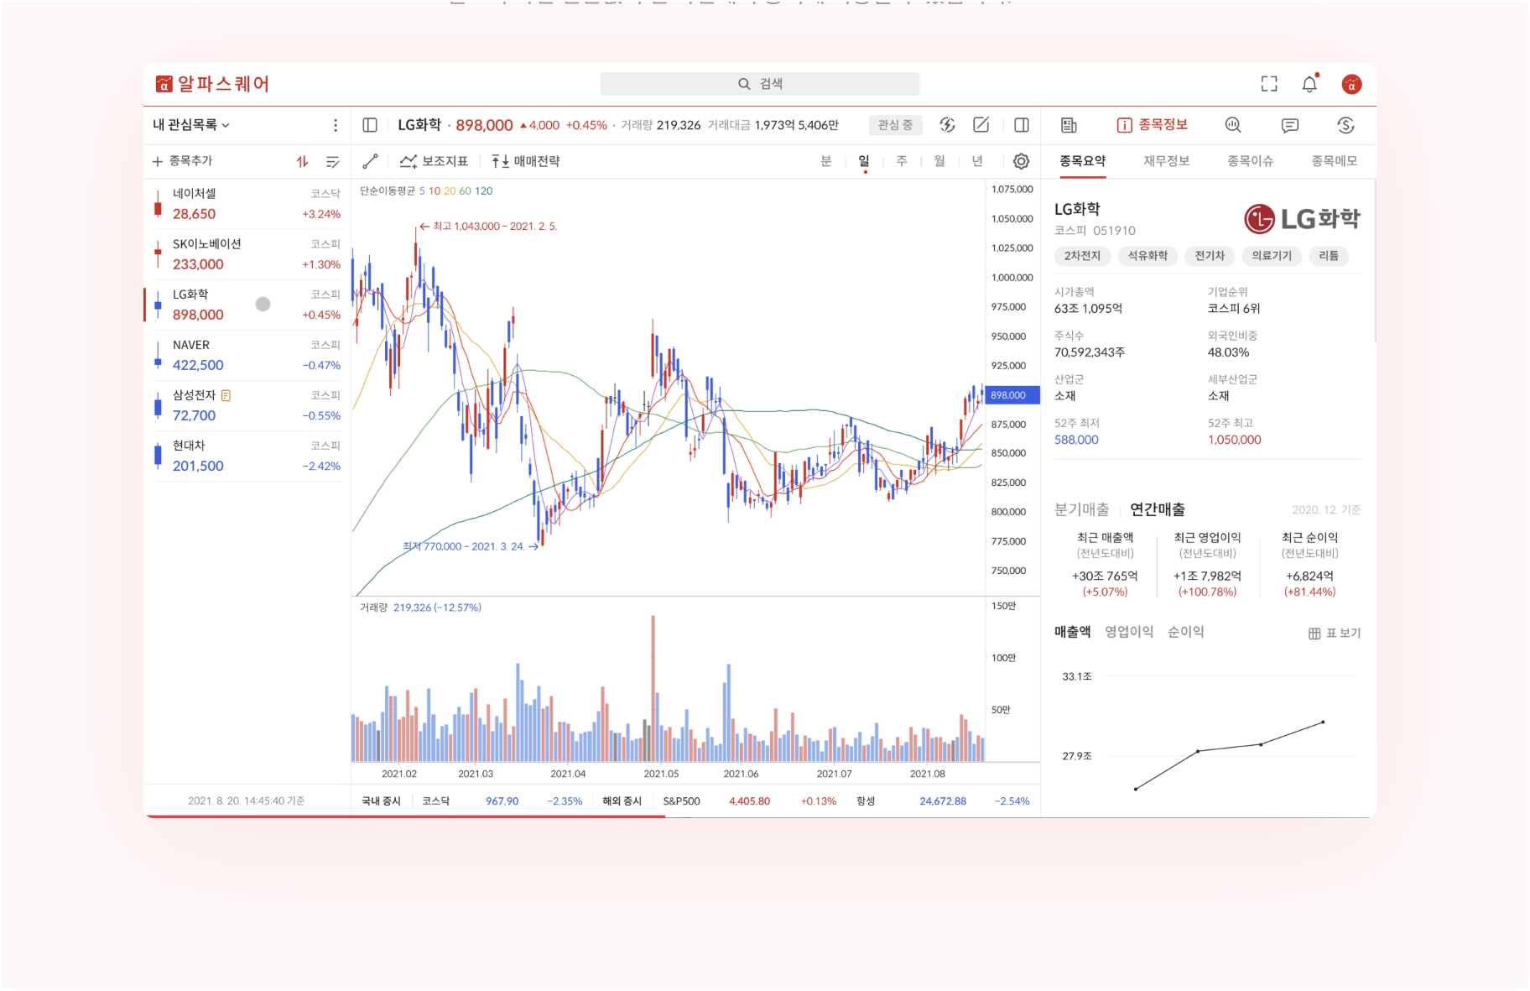Switch to 재무정보 tab

point(1166,161)
